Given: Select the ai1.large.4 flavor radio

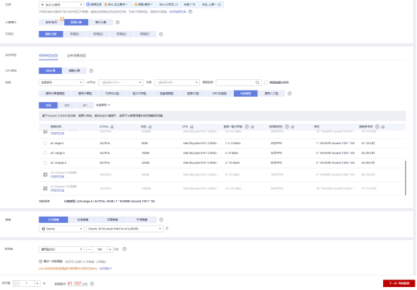Looking at the screenshot, I should point(45,143).
